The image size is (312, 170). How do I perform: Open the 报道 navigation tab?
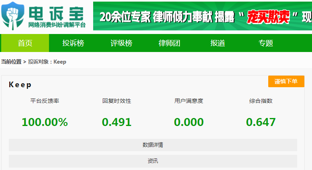pos(218,43)
